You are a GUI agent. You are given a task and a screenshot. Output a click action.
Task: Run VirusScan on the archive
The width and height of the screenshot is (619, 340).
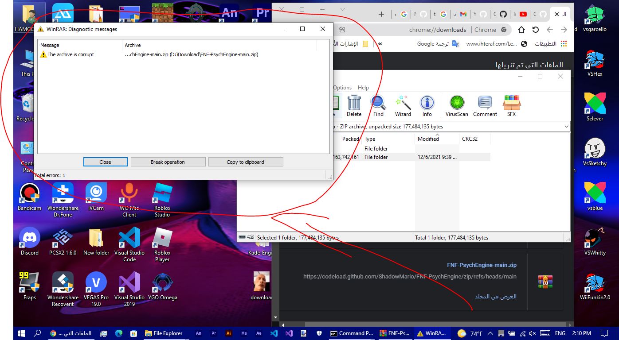(x=456, y=105)
